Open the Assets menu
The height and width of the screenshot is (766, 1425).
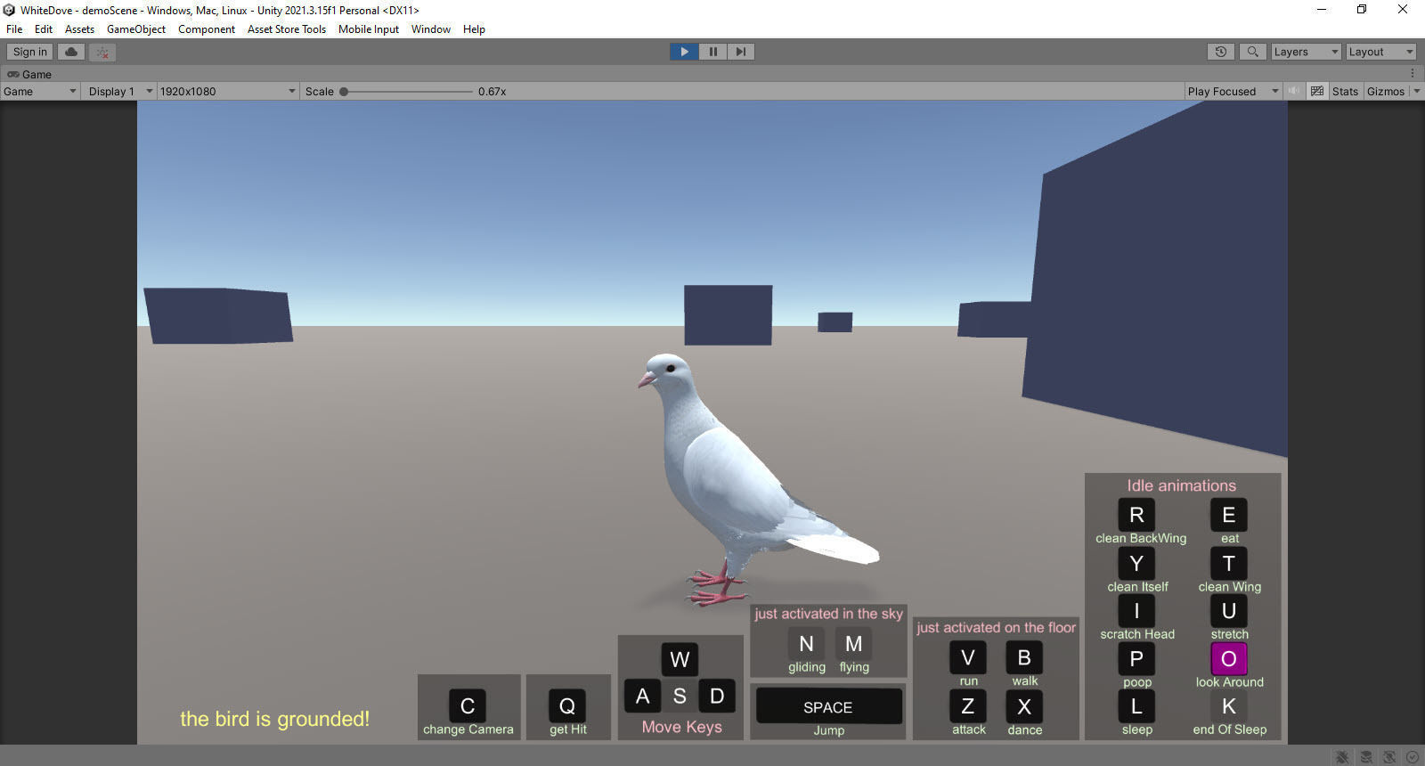point(79,29)
